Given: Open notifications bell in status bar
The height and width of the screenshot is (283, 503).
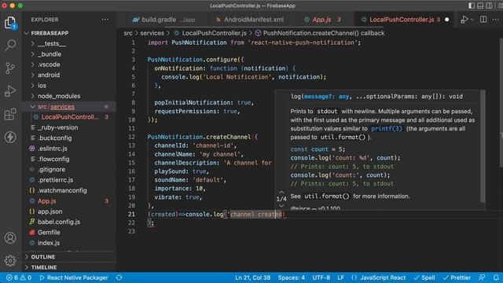Looking at the screenshot, I should pos(496,277).
